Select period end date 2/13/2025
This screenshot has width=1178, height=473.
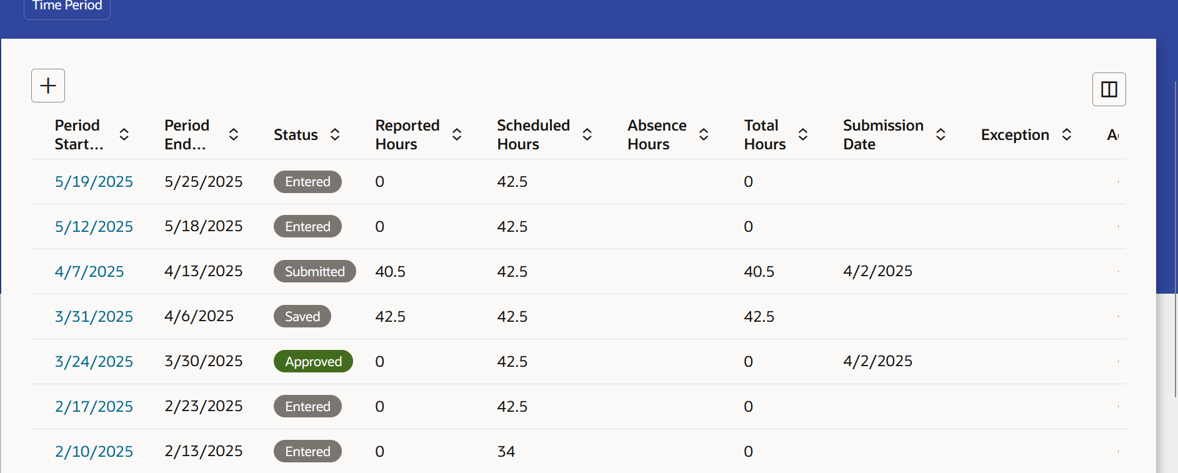[x=204, y=451]
